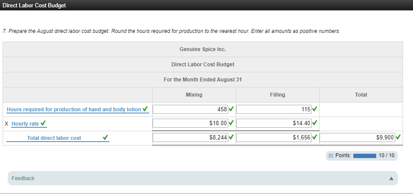Viewport: 413px width, 194px height.
Task: Click the blue Points progress bar
Action: coord(365,156)
